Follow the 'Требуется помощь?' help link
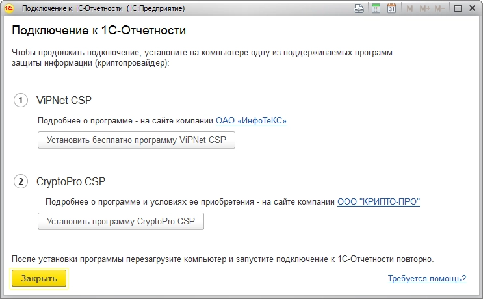Image resolution: width=483 pixels, height=299 pixels. (x=427, y=279)
